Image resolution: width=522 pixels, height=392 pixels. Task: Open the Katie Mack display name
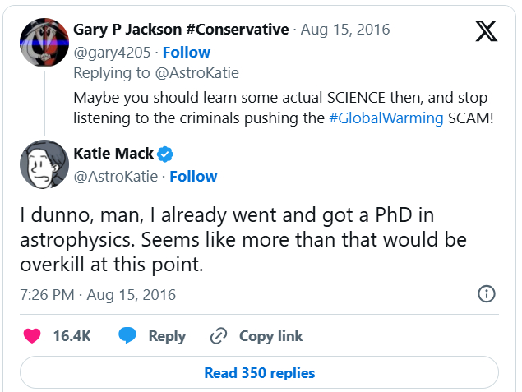113,154
